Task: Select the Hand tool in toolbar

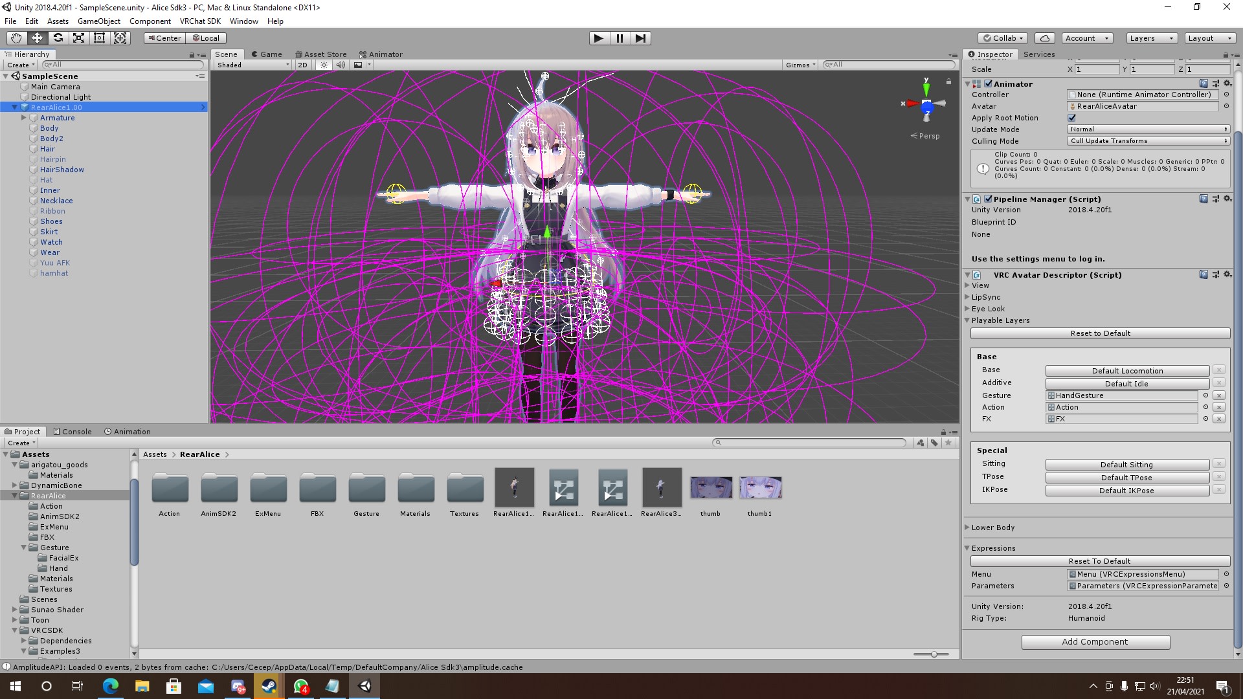Action: (x=16, y=38)
